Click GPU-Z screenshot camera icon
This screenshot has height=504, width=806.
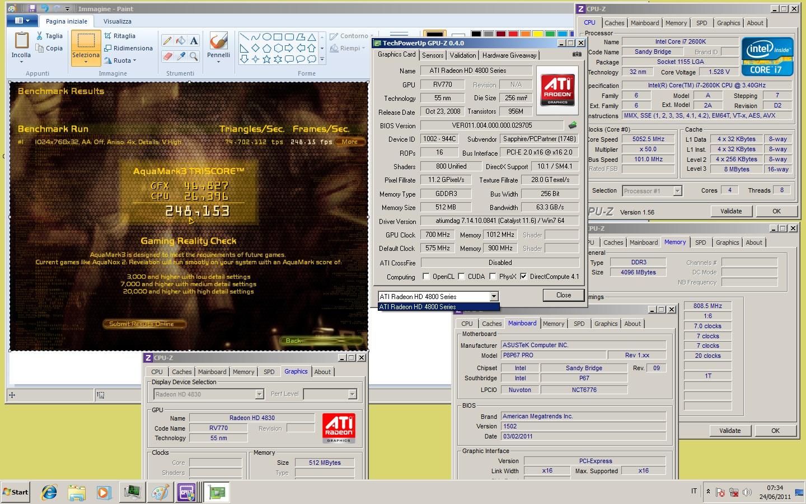click(577, 54)
